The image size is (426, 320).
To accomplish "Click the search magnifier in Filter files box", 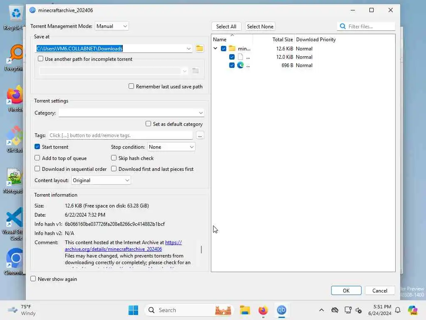I will pyautogui.click(x=343, y=26).
